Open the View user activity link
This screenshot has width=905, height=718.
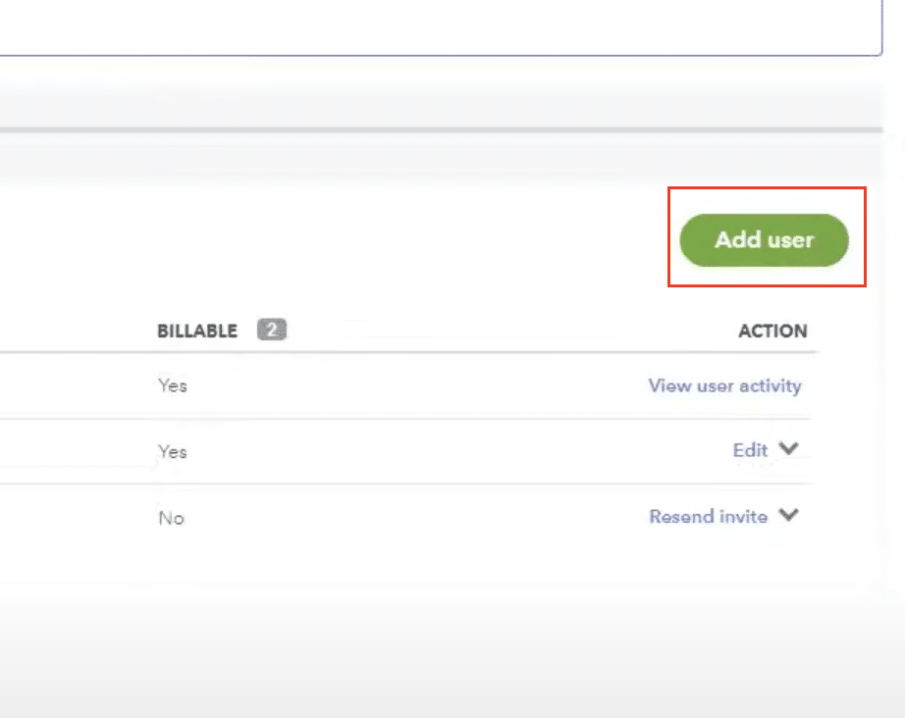point(725,385)
